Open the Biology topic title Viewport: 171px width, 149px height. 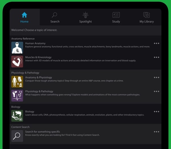click(x=30, y=112)
